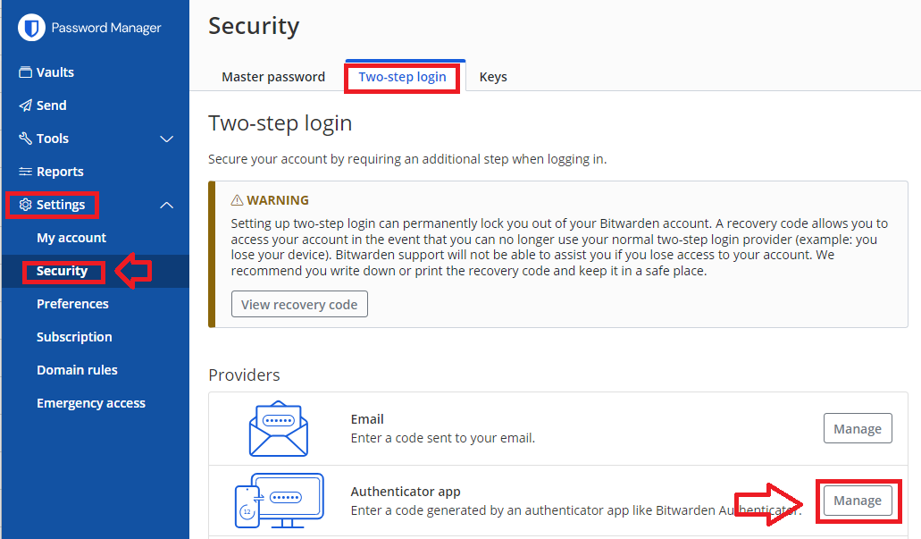Select the Keys tab
The image size is (921, 539).
tap(493, 77)
